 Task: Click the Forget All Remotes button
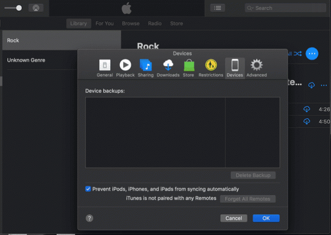pyautogui.click(x=248, y=199)
